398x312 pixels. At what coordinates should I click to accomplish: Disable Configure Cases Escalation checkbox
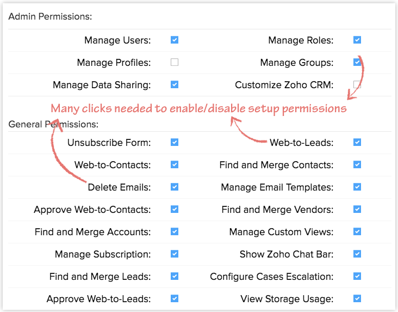(357, 276)
